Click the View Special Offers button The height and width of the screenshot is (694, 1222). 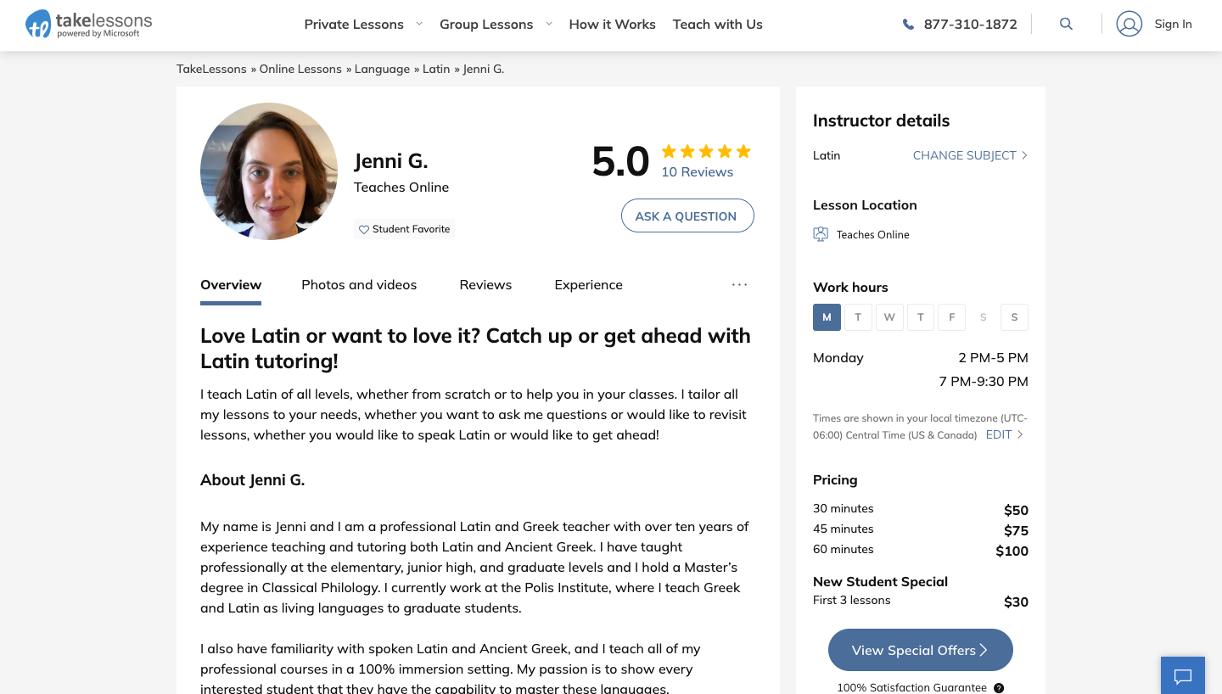920,650
